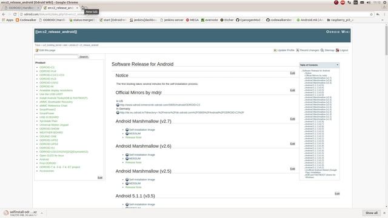Edit the Android Marshmallow (v2.6) section
This screenshot has height=218, width=388.
coord(292,144)
